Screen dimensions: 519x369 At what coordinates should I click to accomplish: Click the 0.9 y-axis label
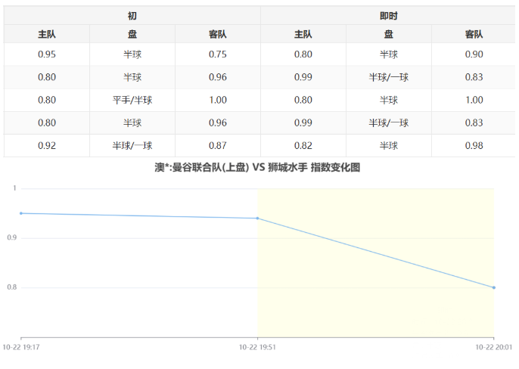coord(11,238)
